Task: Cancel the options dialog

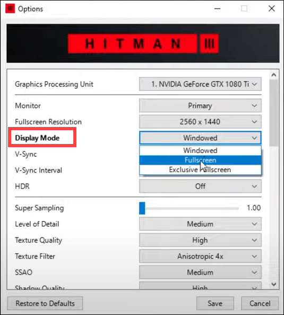Action: pos(260,303)
